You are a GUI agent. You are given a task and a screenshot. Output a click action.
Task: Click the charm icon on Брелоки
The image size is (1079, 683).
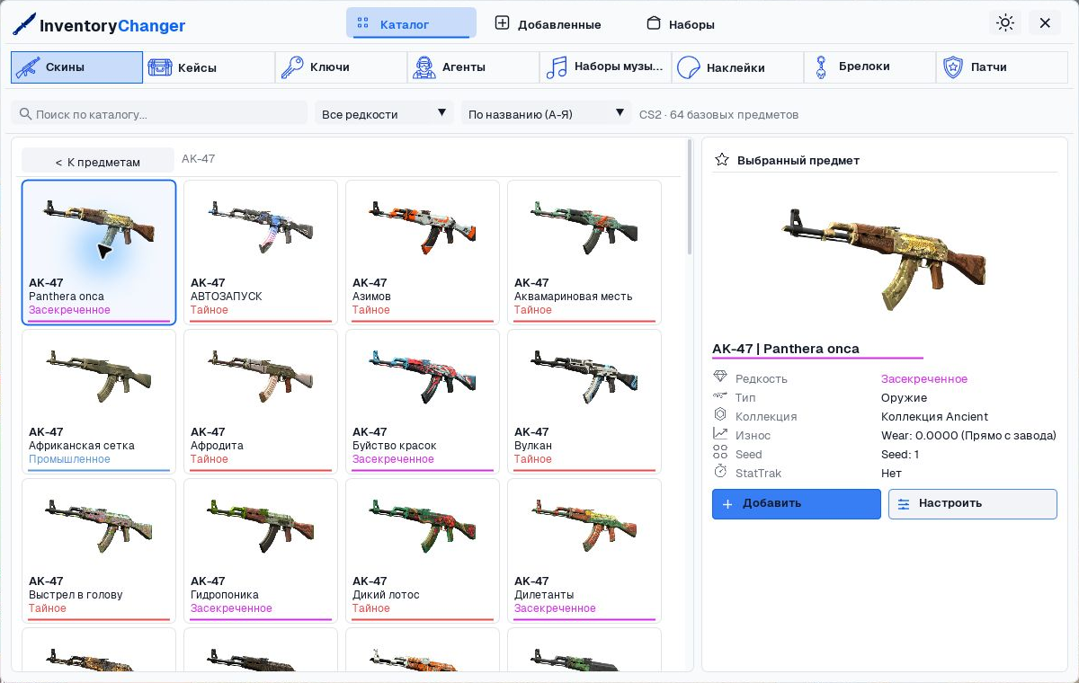820,67
